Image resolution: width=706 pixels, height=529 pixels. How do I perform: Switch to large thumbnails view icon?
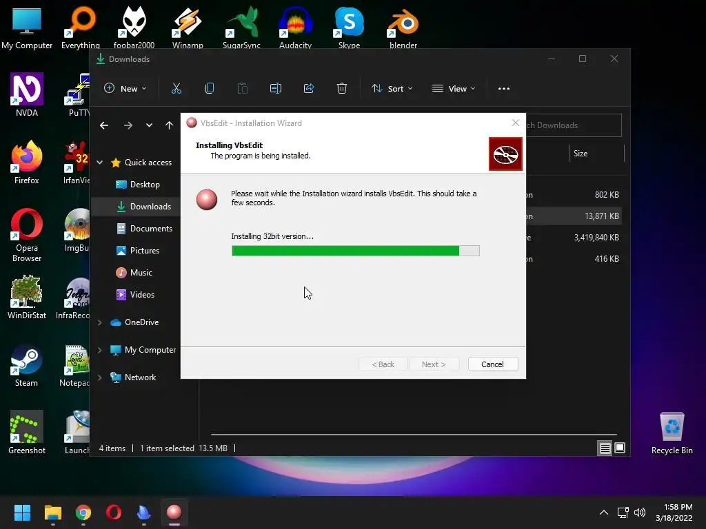(x=620, y=448)
